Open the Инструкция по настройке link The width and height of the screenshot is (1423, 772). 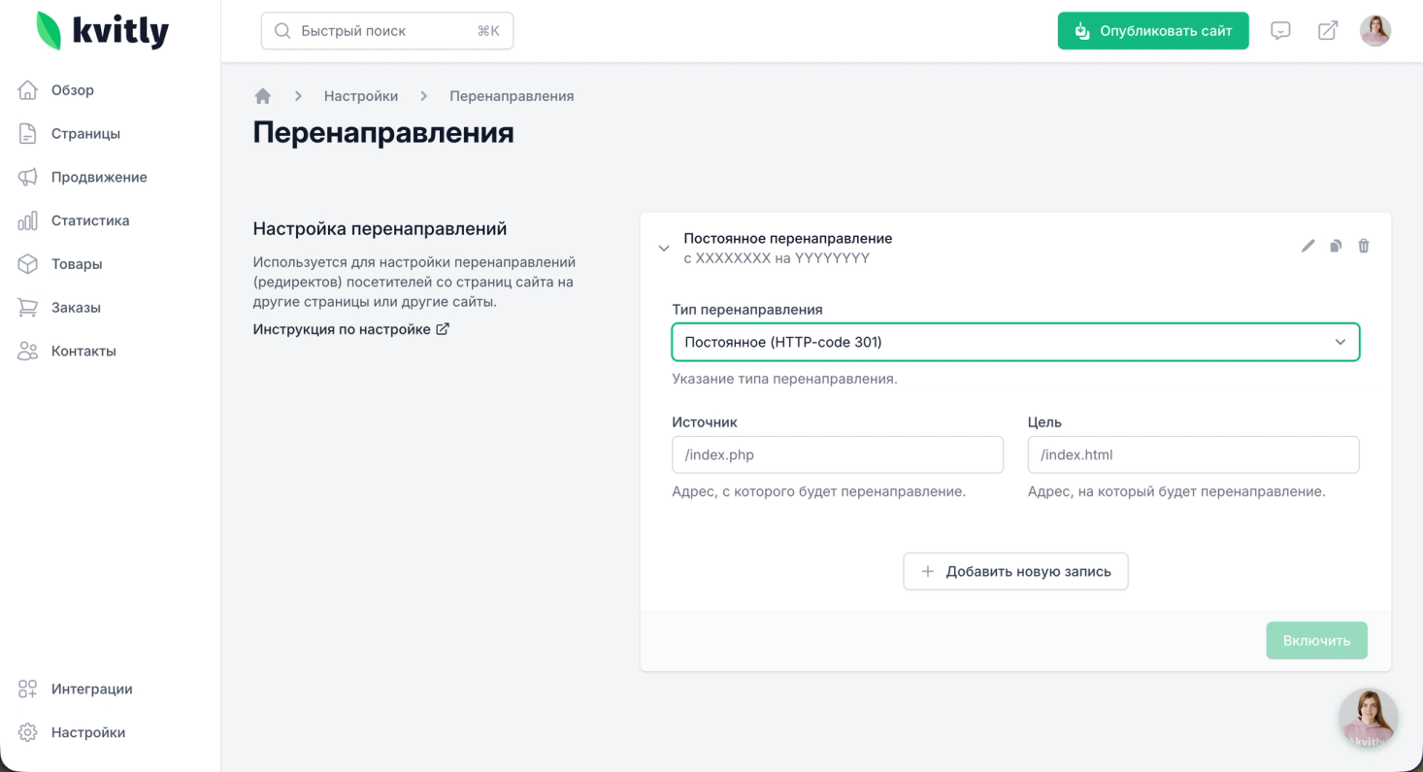point(351,329)
